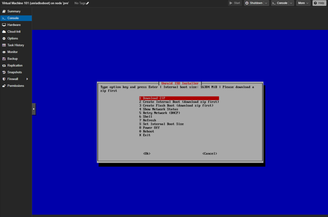Click the No Tags label
Image resolution: width=328 pixels, height=217 pixels.
tap(80, 3)
